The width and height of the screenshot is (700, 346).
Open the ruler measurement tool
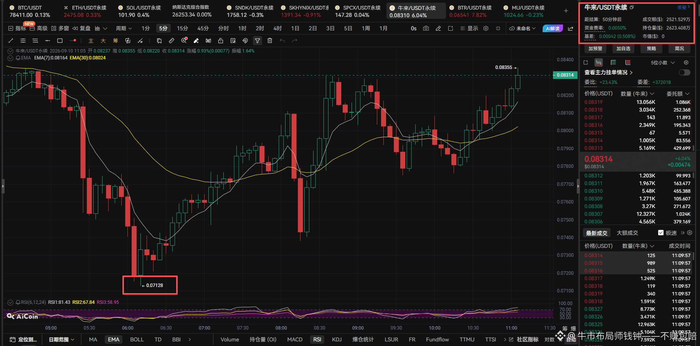(172, 41)
